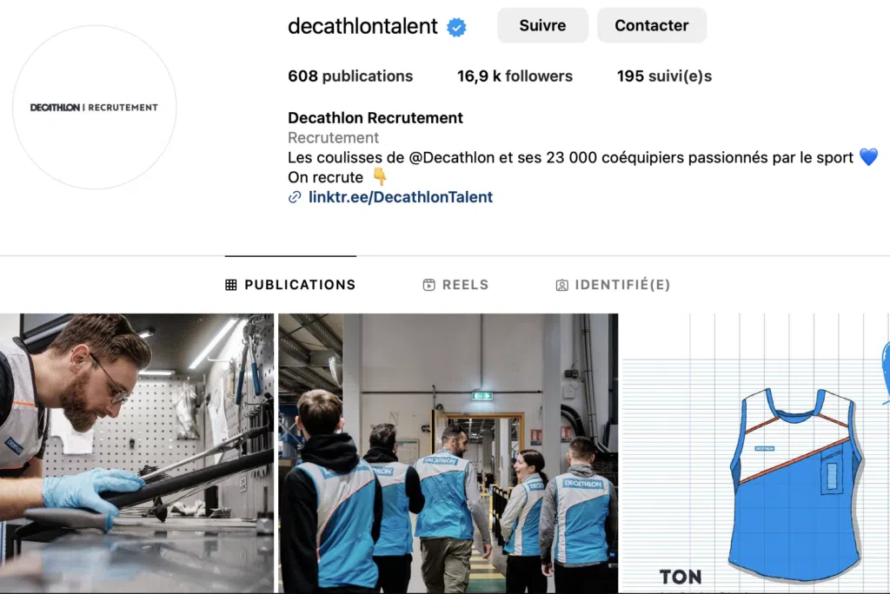The height and width of the screenshot is (594, 890).
Task: Open the post of coworkers in blue vests
Action: [x=448, y=453]
